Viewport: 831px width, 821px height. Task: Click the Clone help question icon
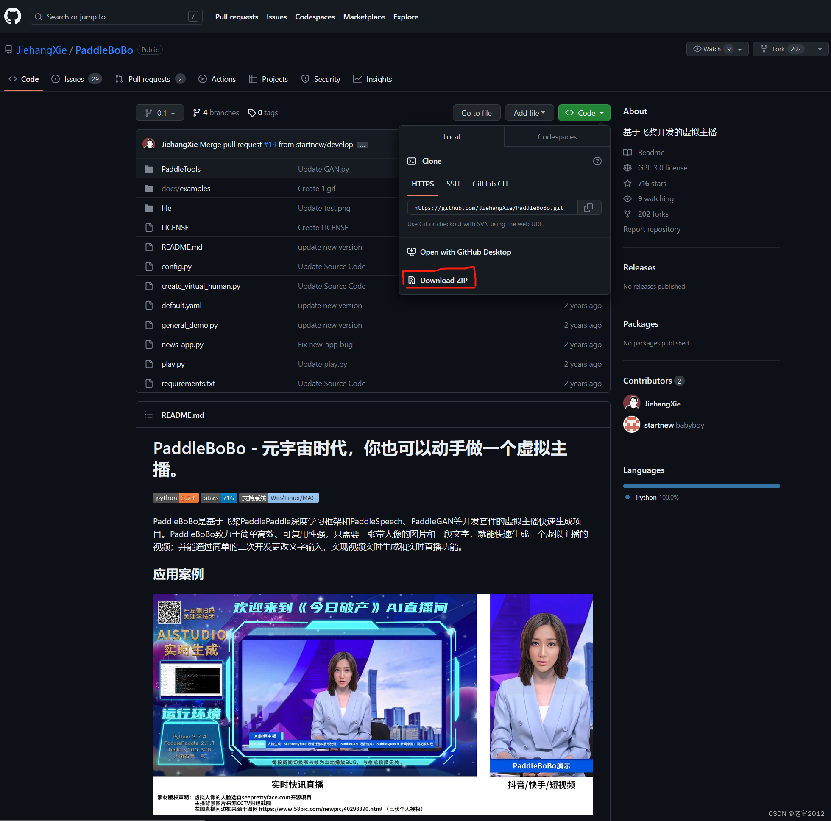pyautogui.click(x=597, y=161)
